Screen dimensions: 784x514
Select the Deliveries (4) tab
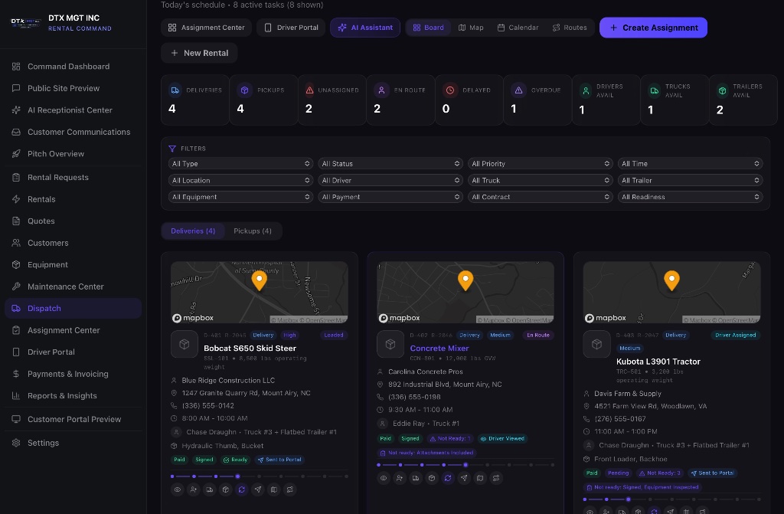coord(193,231)
